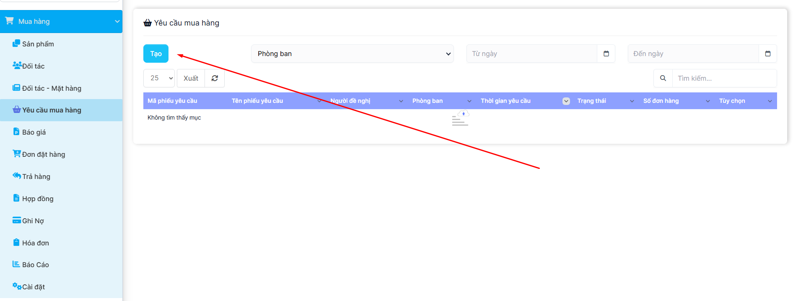Click the Xuất export button
The height and width of the screenshot is (301, 793).
(x=191, y=78)
